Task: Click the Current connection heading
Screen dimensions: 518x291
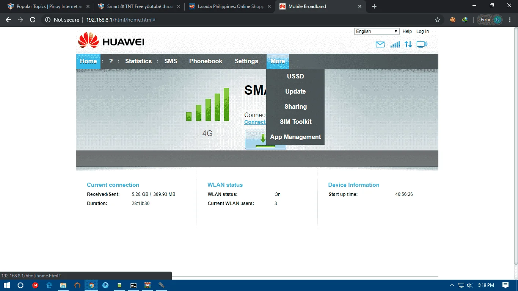Action: [113, 185]
